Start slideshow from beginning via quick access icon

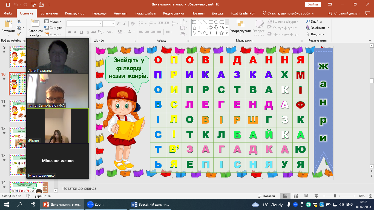point(33,5)
